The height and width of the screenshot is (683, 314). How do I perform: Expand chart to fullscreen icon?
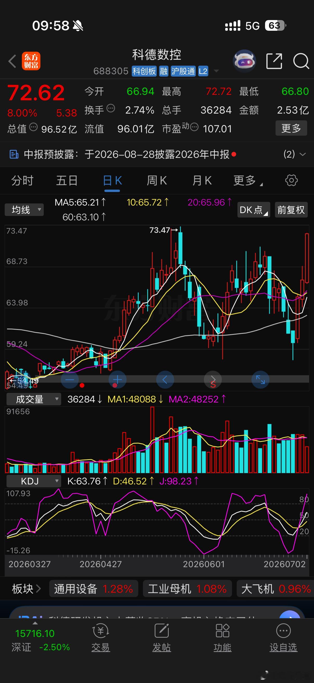click(260, 380)
